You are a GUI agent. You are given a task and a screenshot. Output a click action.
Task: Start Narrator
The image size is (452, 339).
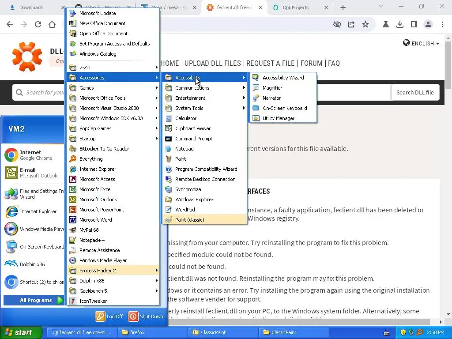tap(283, 98)
